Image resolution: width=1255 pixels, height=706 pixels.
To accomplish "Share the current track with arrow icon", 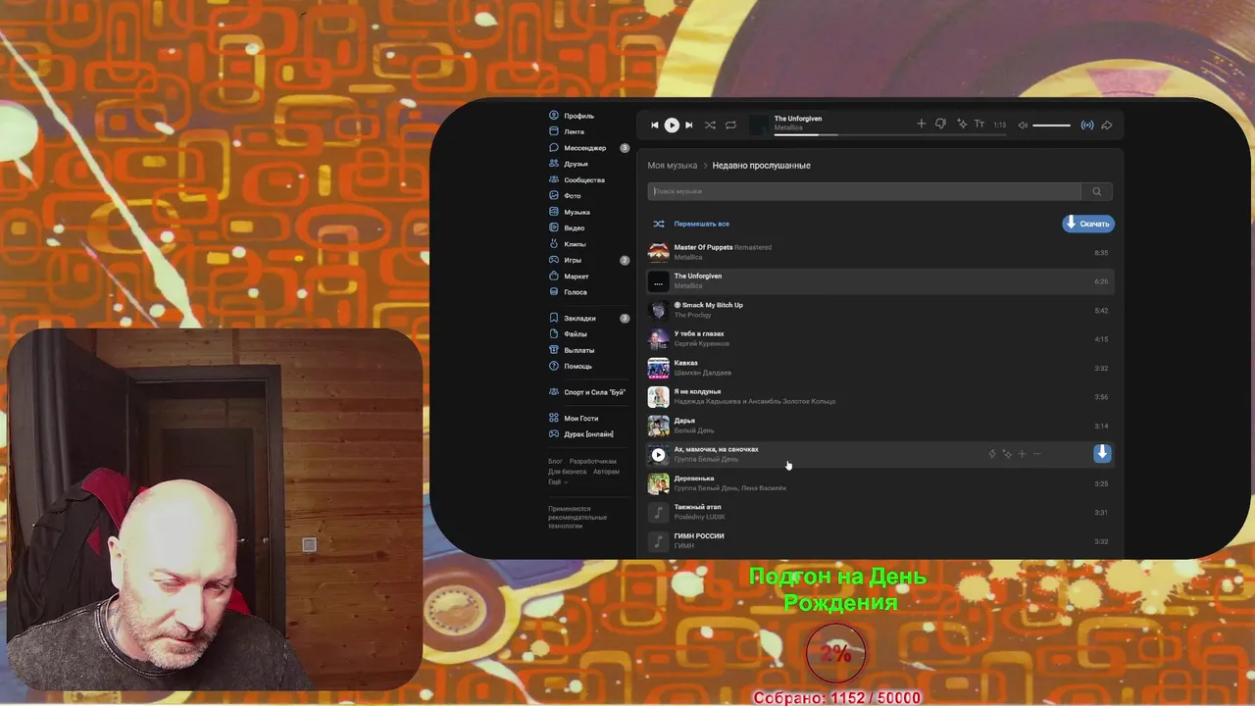I will pos(1106,125).
